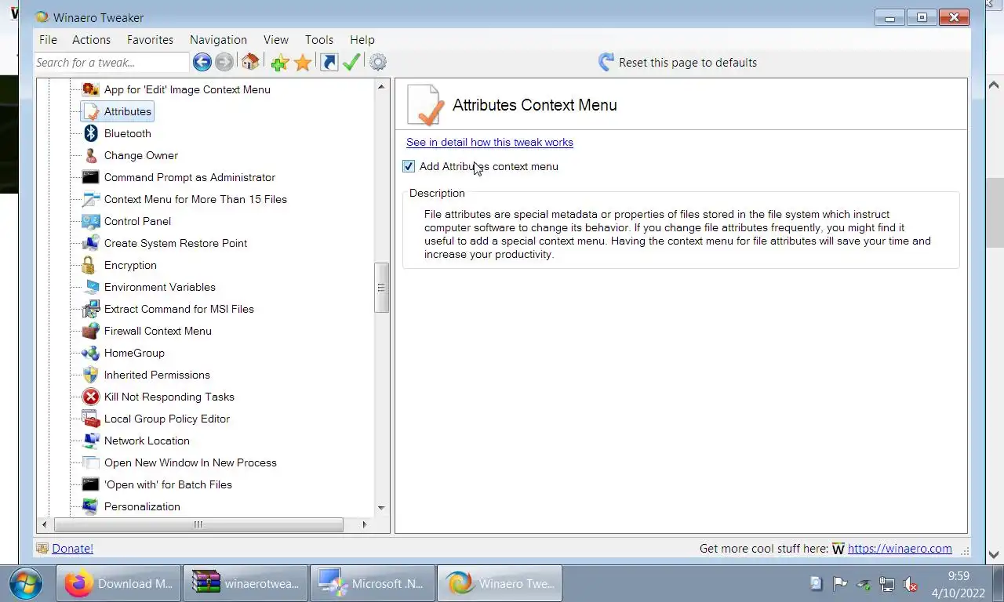Switch to WinRAR winaerotweaker taskbar button

coord(246,583)
